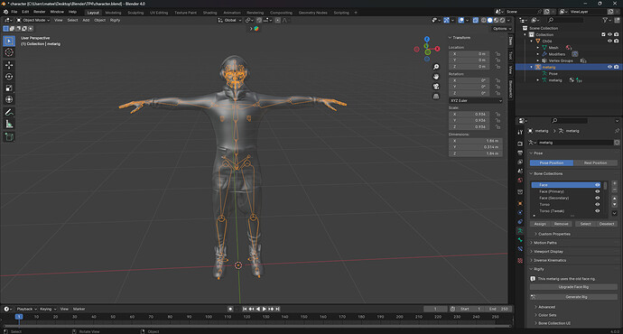Activate the Scale tool
Image resolution: width=623 pixels, height=334 pixels.
(9, 88)
